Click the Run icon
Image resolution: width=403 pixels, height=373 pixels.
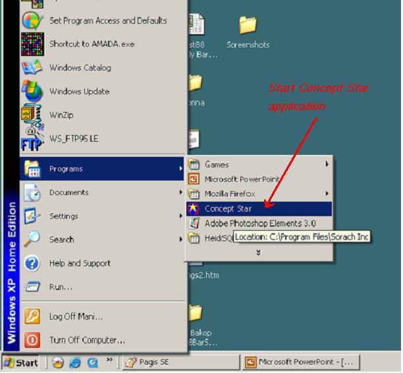pos(32,287)
